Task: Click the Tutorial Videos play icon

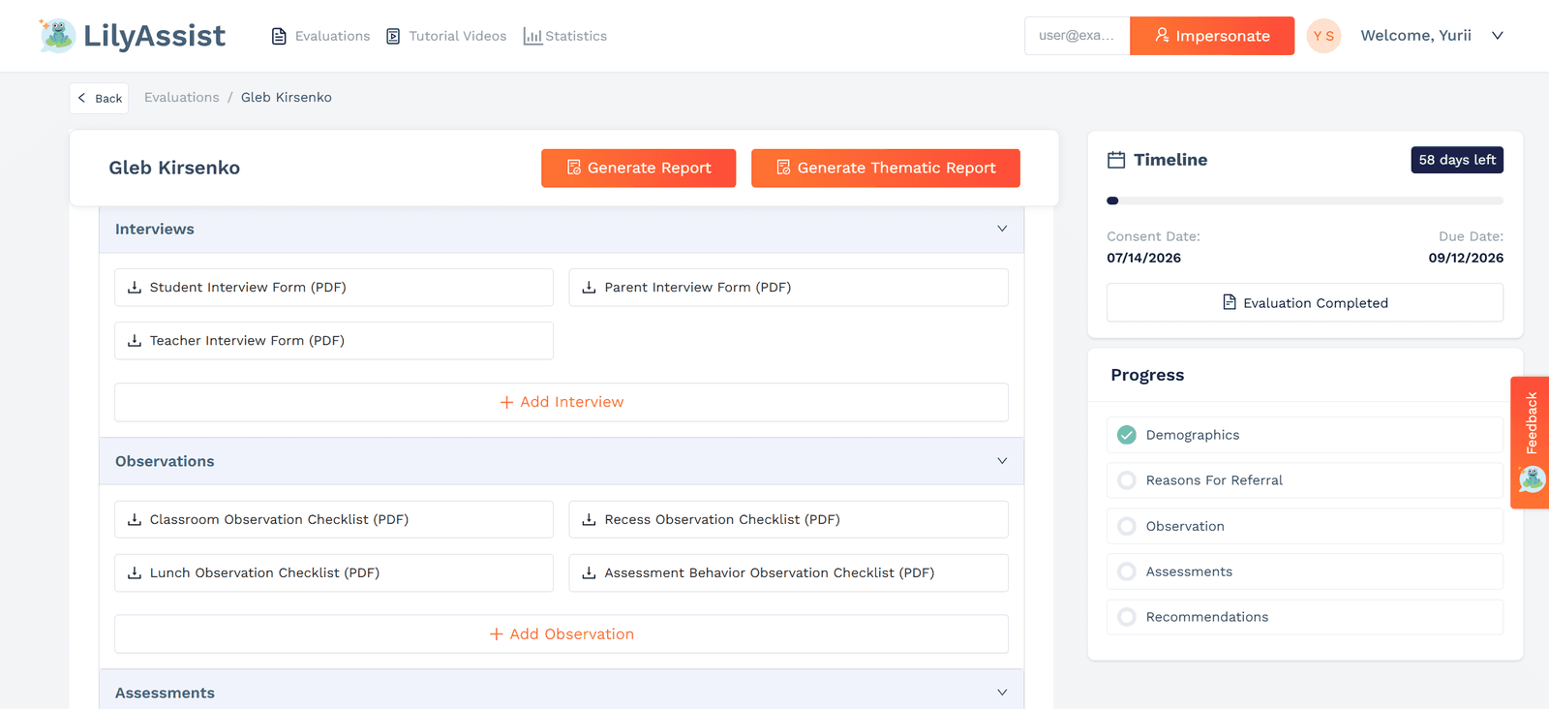Action: coord(393,36)
